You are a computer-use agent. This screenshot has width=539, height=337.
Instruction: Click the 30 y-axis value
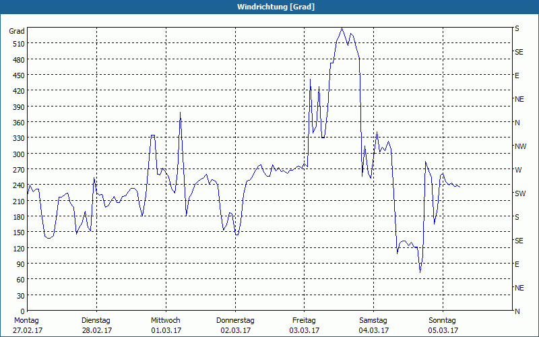tap(21, 296)
